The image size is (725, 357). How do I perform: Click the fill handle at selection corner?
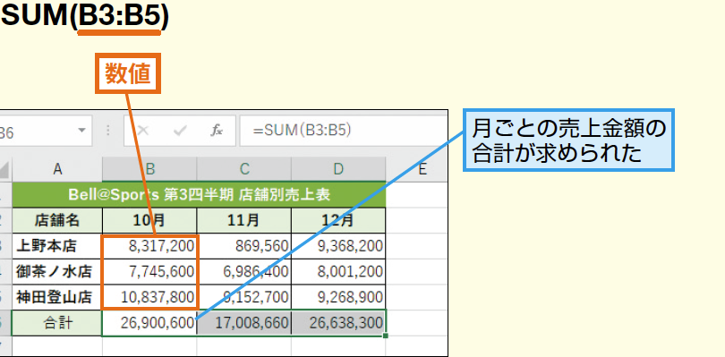tap(386, 336)
